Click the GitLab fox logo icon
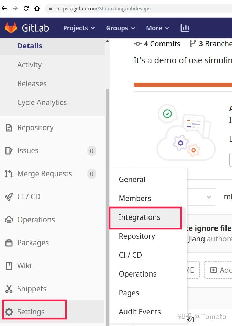The image size is (232, 326). (x=11, y=28)
